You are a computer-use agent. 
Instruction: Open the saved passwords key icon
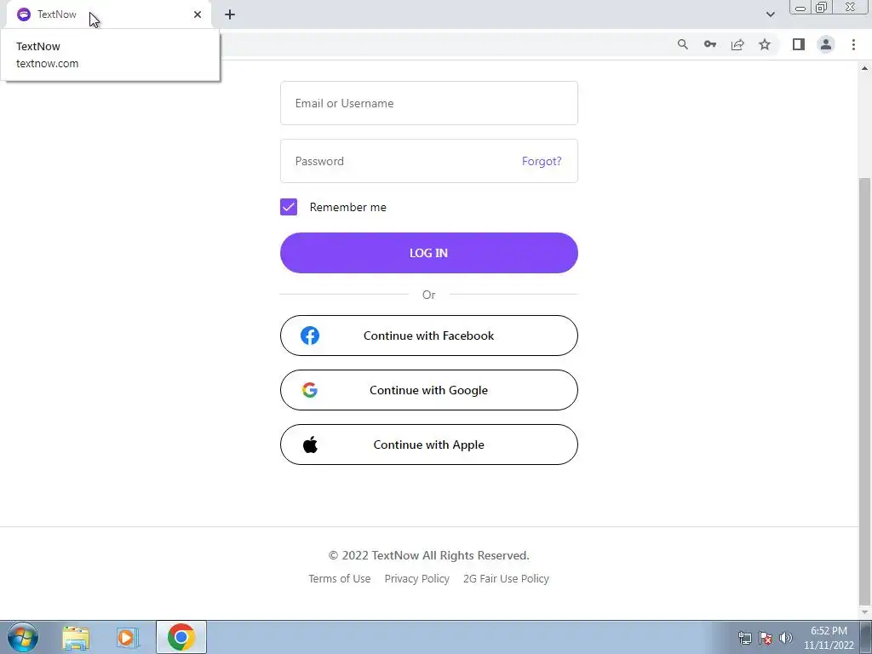pos(709,44)
